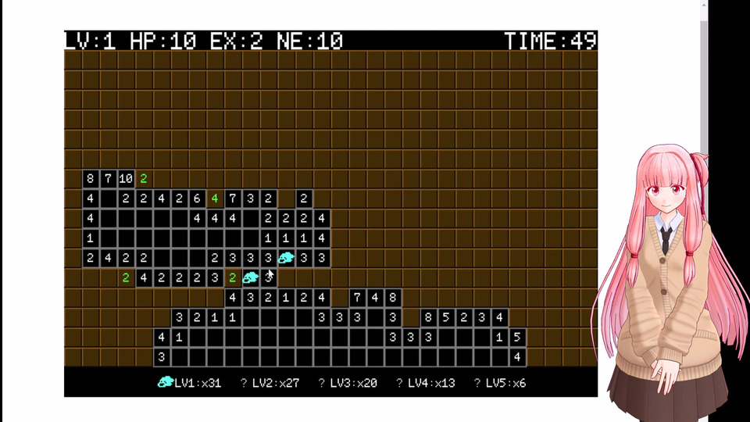The width and height of the screenshot is (750, 422).
Task: Click the cell showing 10
Action: coord(126,179)
